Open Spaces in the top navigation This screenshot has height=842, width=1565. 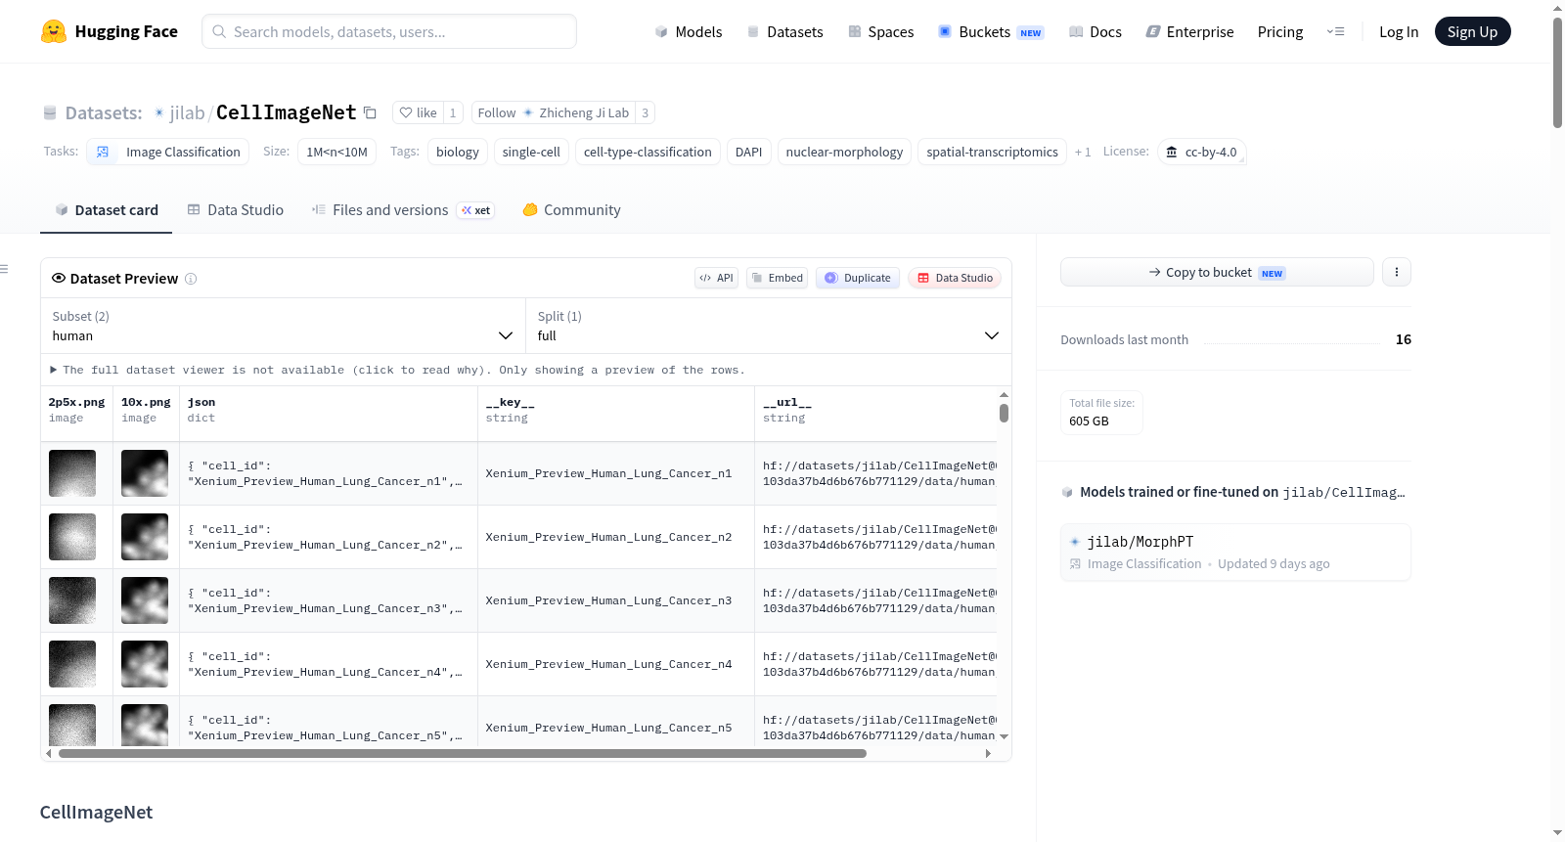pos(881,31)
